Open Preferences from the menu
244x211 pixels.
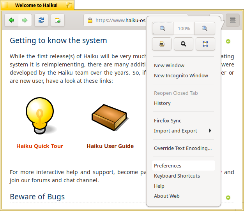(x=184, y=166)
